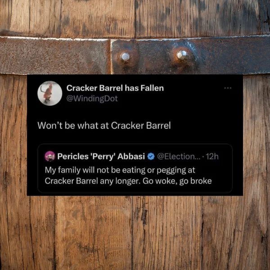Click the 'Go woke, go broke' phrase

click(x=177, y=181)
